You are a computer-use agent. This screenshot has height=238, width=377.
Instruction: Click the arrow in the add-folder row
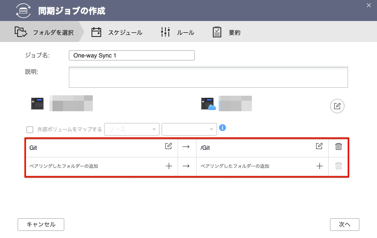[186, 166]
